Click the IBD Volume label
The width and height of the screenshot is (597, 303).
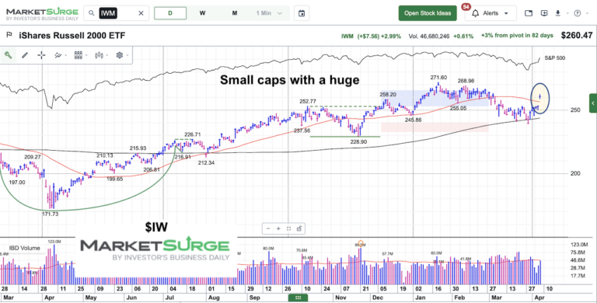pos(25,248)
